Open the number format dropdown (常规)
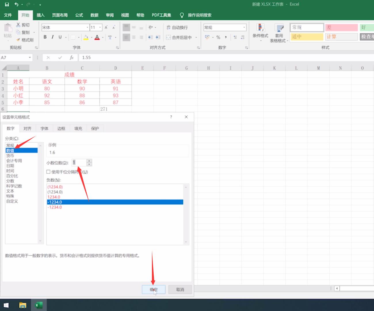This screenshot has height=311, width=374. pos(244,27)
